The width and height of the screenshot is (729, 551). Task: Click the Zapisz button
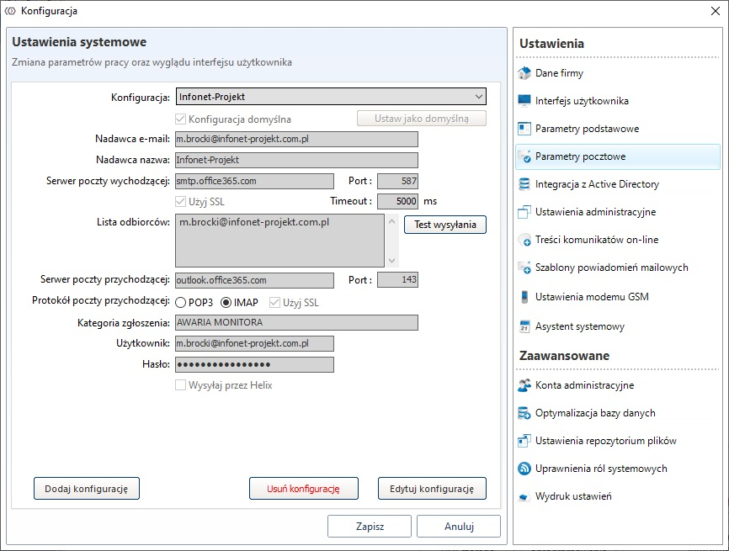coord(370,527)
